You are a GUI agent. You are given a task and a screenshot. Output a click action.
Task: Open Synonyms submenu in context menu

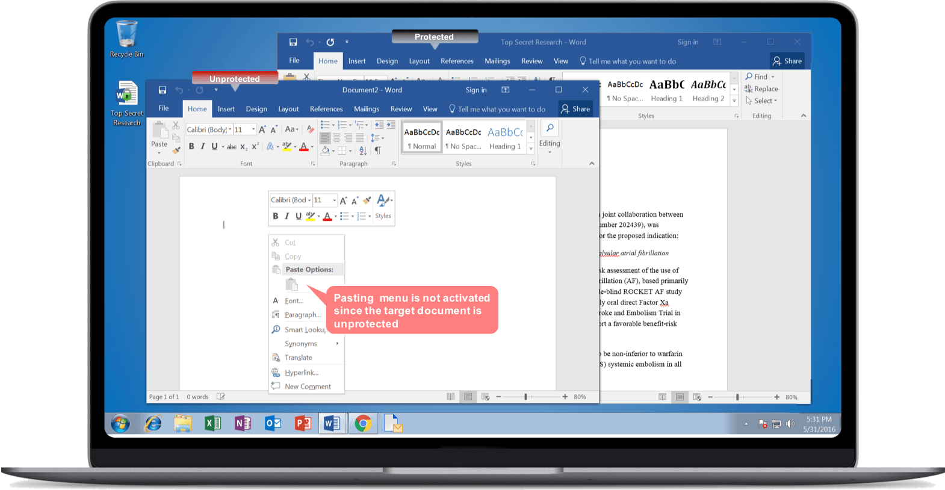[x=306, y=344]
